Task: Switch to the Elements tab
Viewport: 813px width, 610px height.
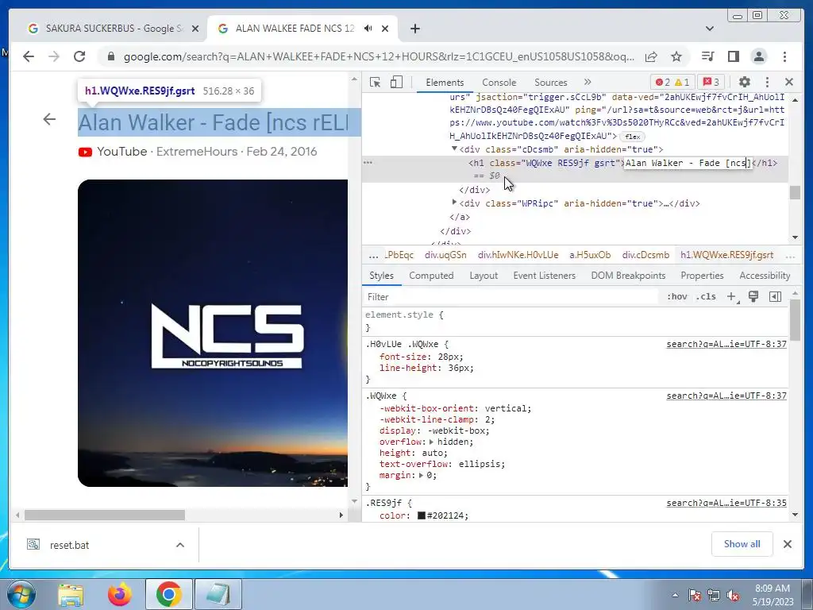Action: click(x=445, y=82)
